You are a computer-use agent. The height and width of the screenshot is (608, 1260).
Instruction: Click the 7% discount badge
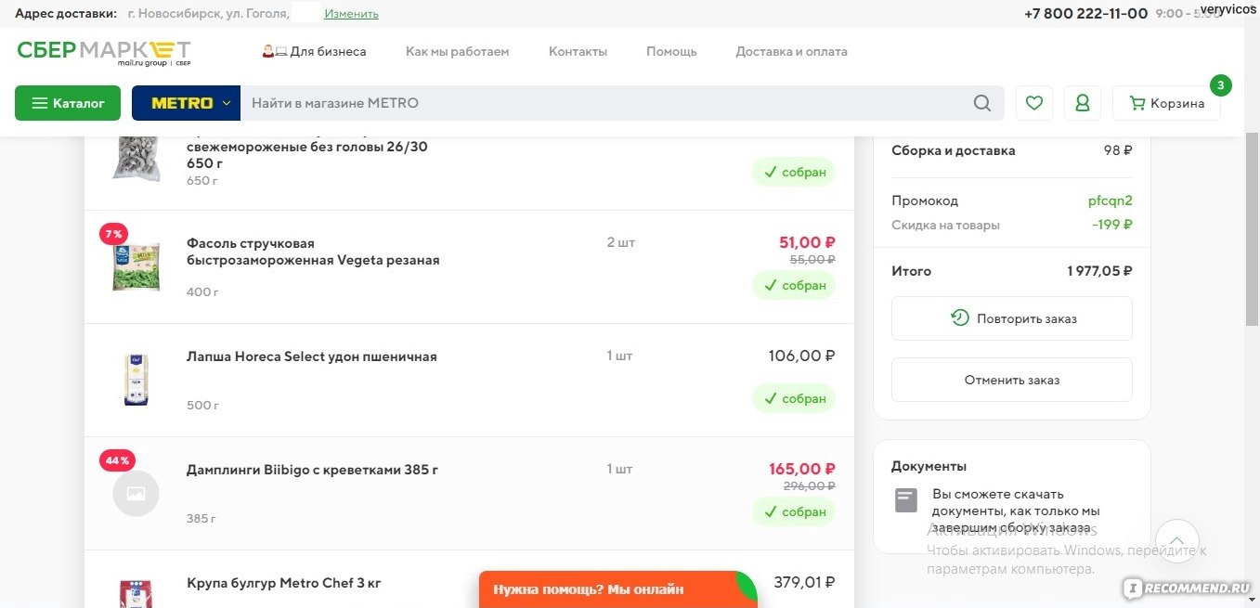114,234
